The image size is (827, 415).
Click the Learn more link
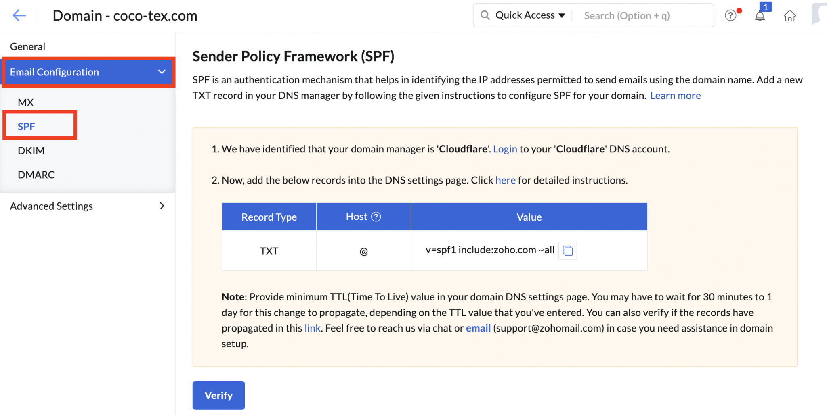click(x=675, y=95)
